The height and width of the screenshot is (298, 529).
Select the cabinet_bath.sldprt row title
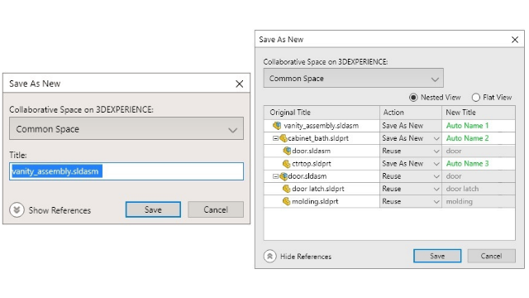pyautogui.click(x=318, y=138)
